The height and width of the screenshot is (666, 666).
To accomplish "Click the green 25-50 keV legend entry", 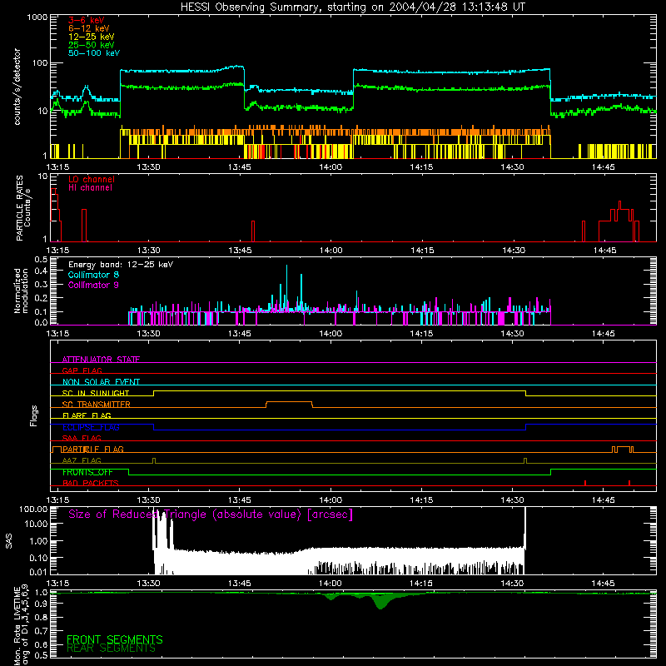I will 92,45.
